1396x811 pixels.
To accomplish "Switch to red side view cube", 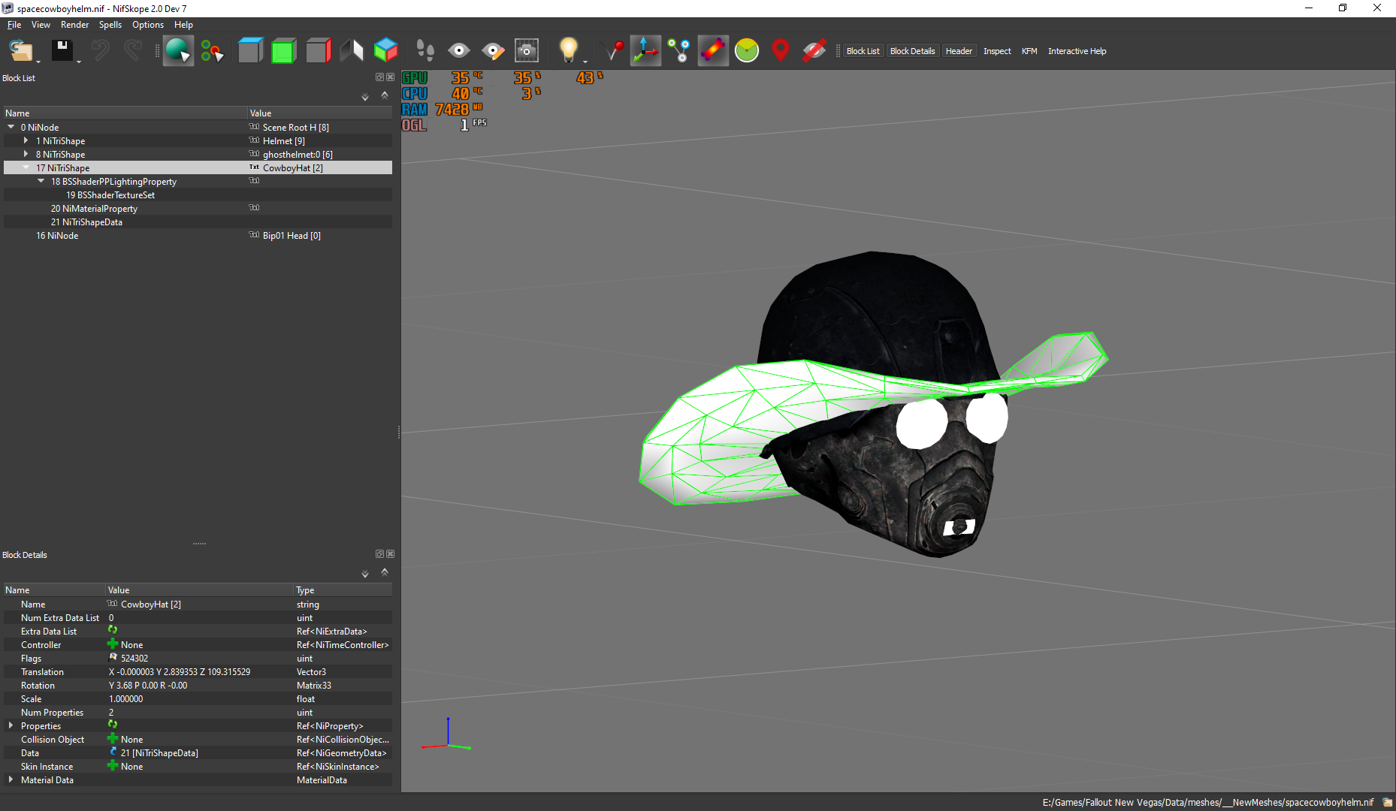I will (319, 51).
